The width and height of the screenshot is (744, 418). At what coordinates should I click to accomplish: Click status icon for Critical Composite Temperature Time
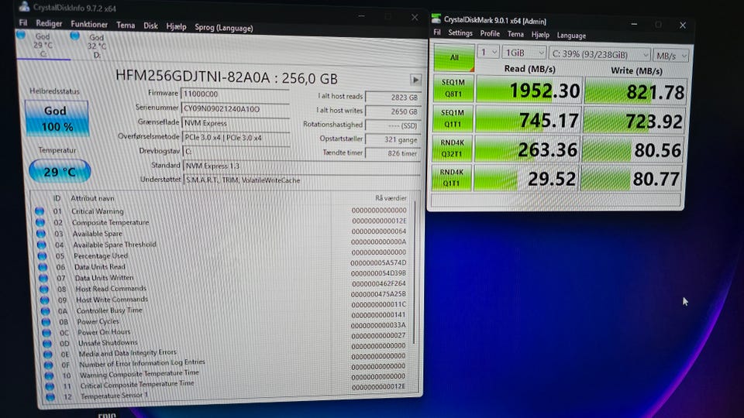tap(50, 386)
